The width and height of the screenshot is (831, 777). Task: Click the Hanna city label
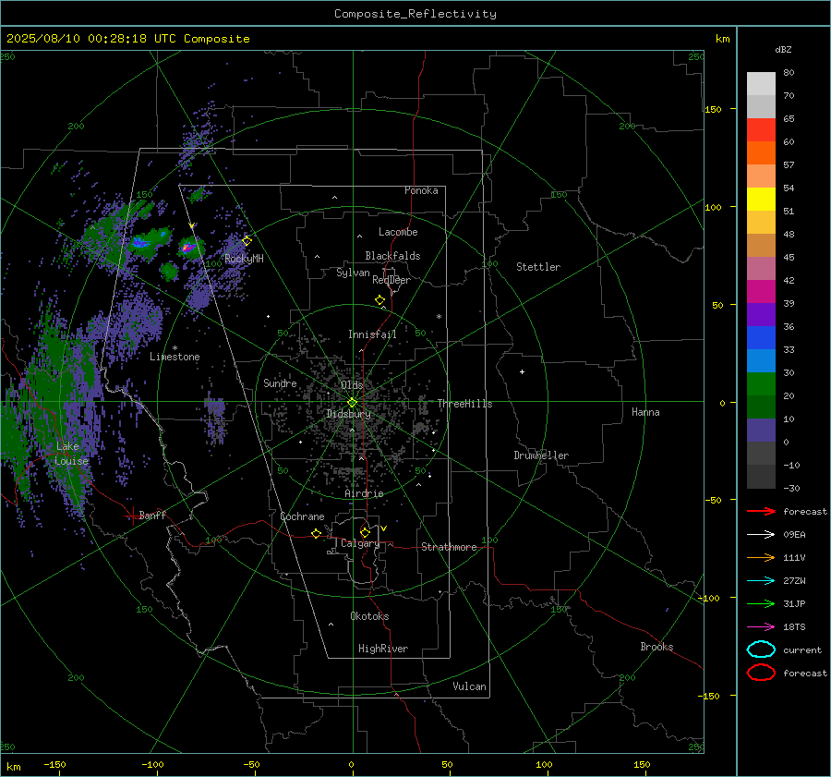click(645, 412)
